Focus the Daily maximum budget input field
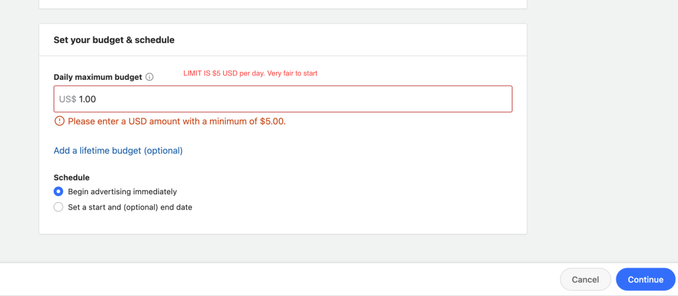Image resolution: width=678 pixels, height=296 pixels. click(283, 99)
